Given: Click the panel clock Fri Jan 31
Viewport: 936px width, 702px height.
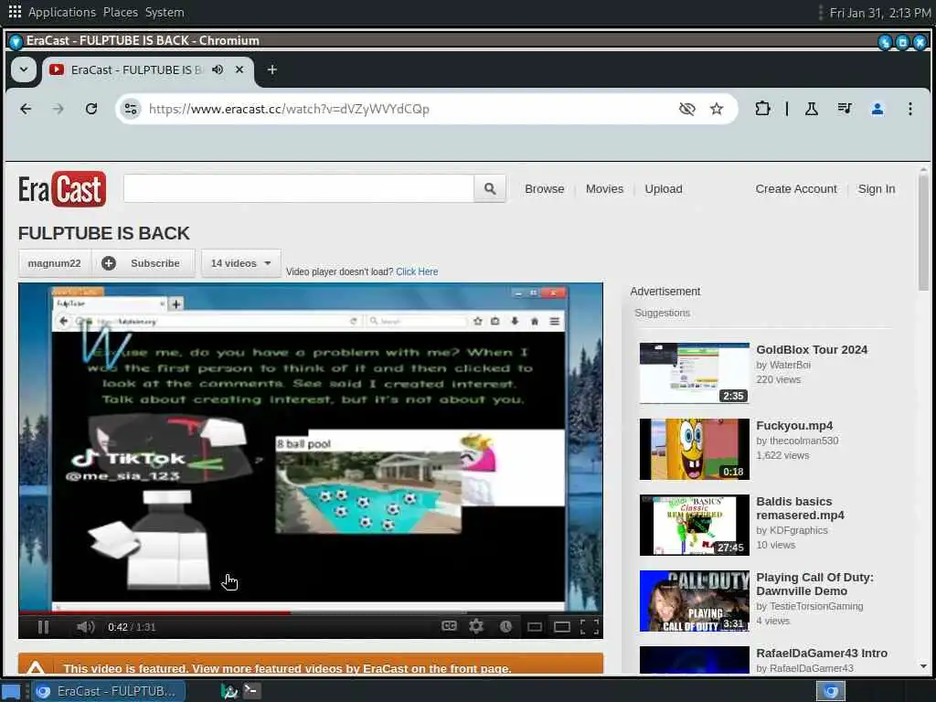Looking at the screenshot, I should coord(880,13).
